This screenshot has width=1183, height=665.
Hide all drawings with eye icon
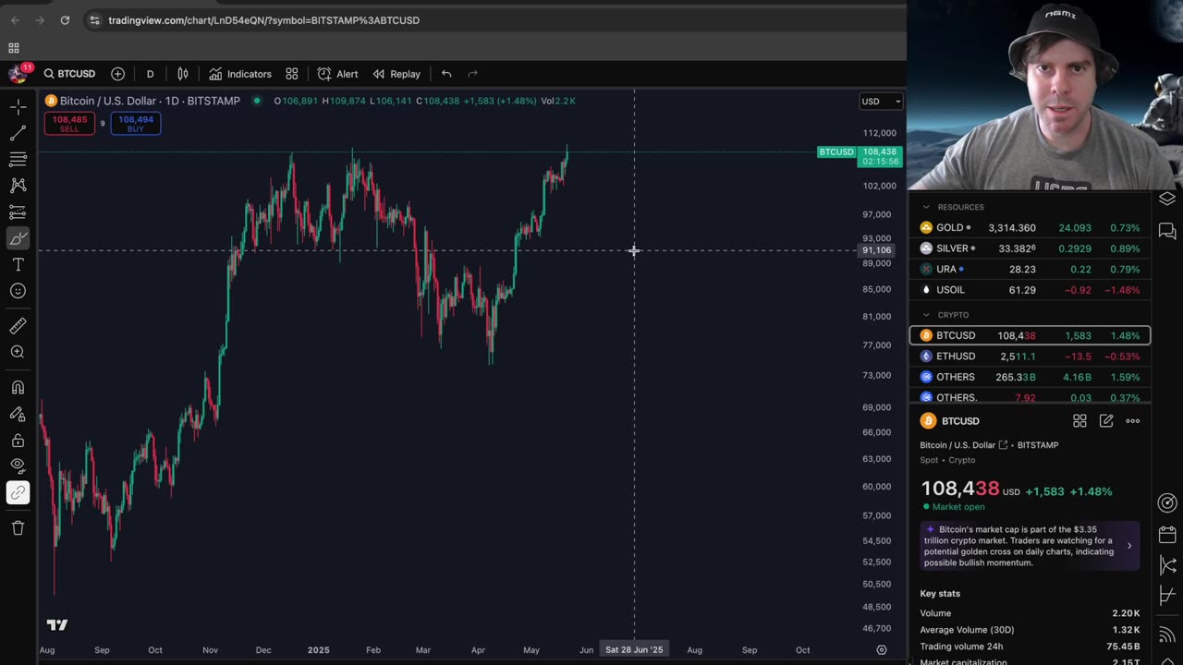click(18, 466)
